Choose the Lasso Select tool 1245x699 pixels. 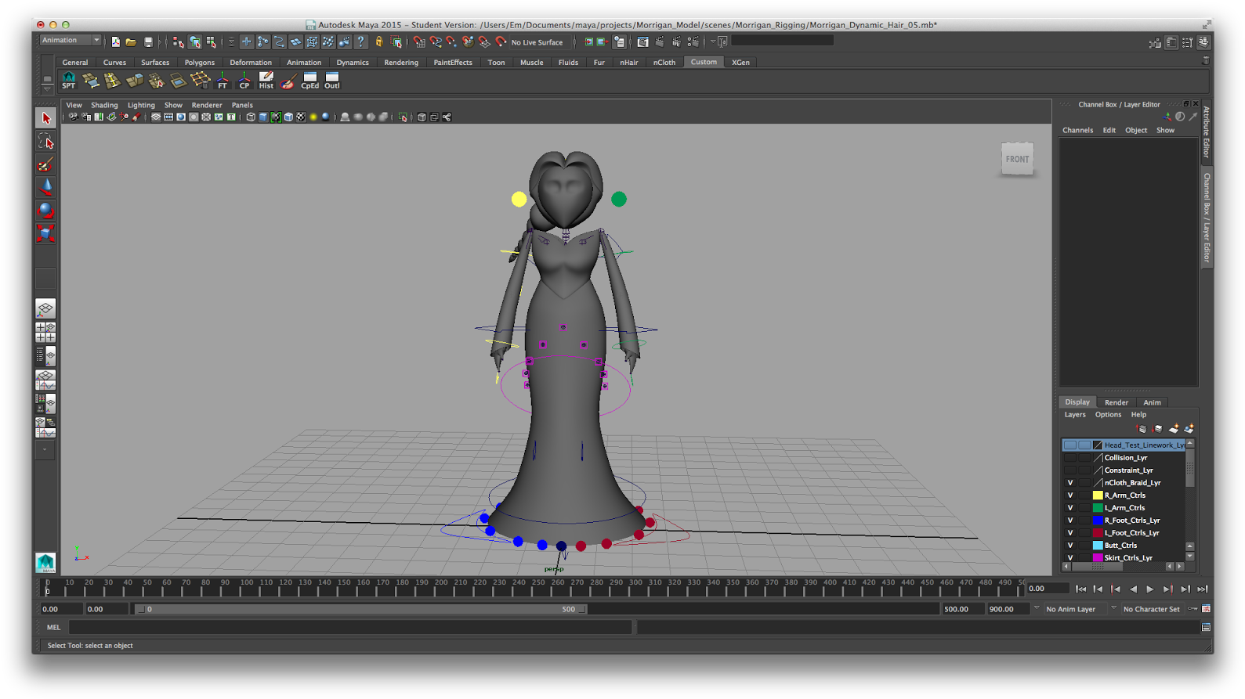pos(45,142)
